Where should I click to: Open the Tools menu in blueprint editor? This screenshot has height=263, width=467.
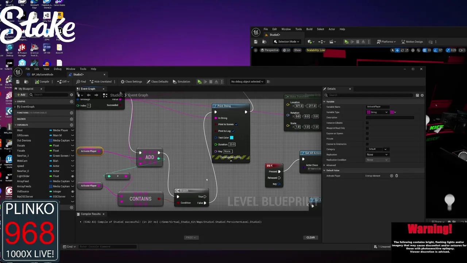(83, 69)
